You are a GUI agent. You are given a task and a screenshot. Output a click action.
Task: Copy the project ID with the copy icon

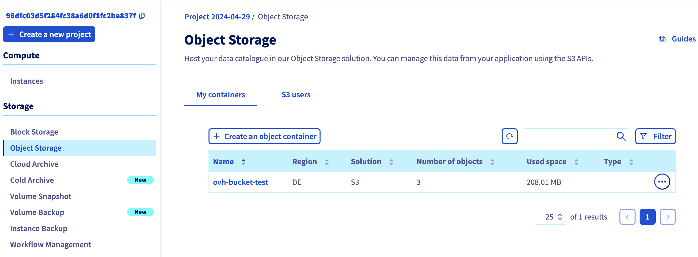click(142, 16)
